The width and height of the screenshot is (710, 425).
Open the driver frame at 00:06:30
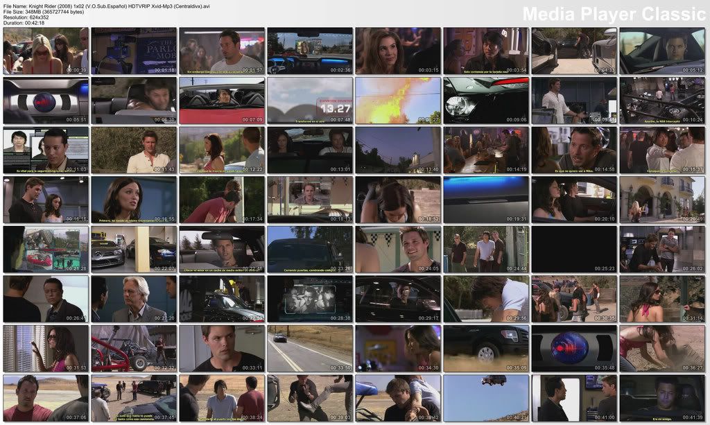(x=134, y=101)
